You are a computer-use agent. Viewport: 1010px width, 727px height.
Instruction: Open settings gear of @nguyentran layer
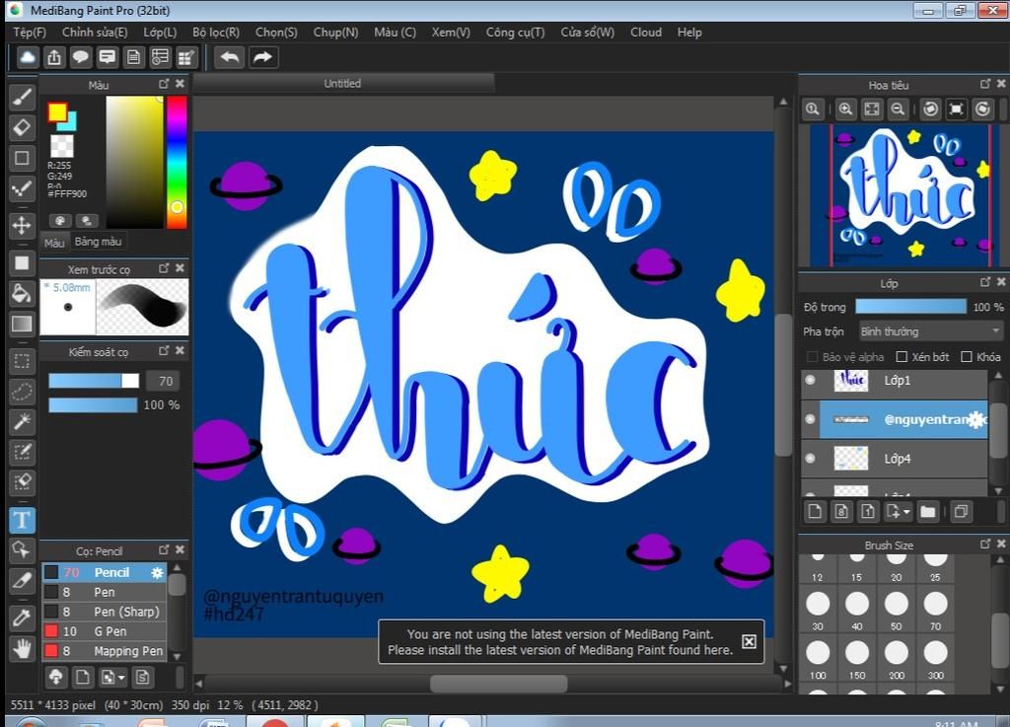point(976,419)
